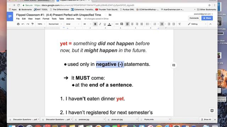
Task: Collapse the toolbar with the up chevron
Action: [210, 24]
